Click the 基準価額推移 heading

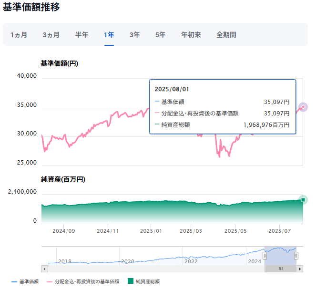coord(31,7)
